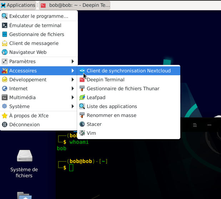Click the Émulateur de terminal prompt icon

click(x=5, y=25)
